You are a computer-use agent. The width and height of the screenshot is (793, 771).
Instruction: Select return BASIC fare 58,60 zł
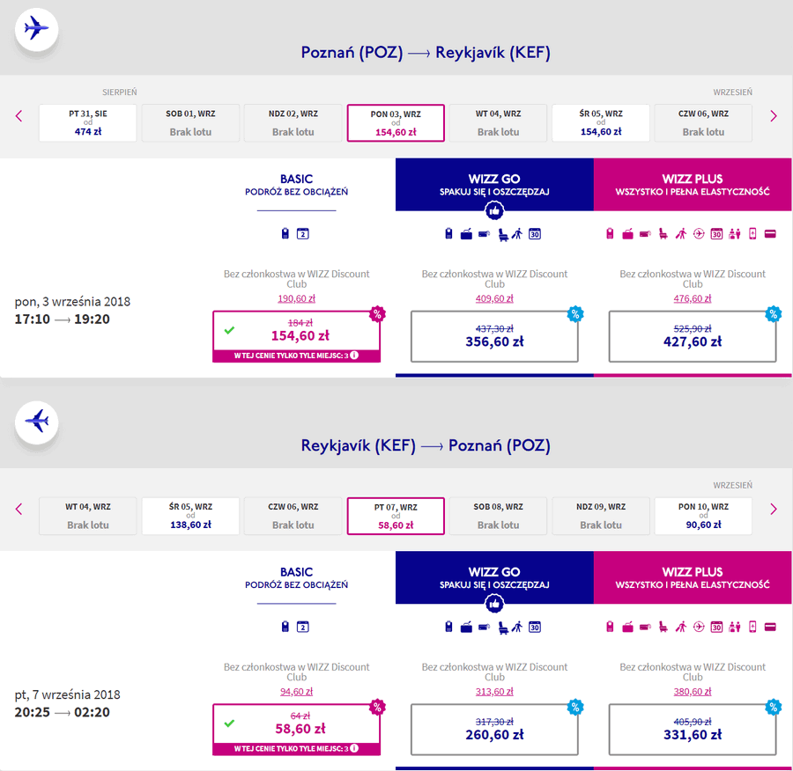point(296,730)
